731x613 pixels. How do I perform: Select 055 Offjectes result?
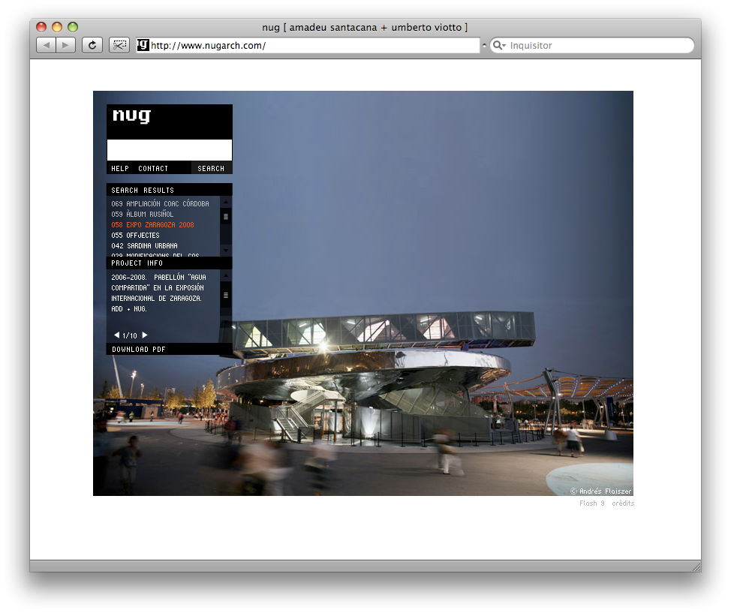click(135, 236)
